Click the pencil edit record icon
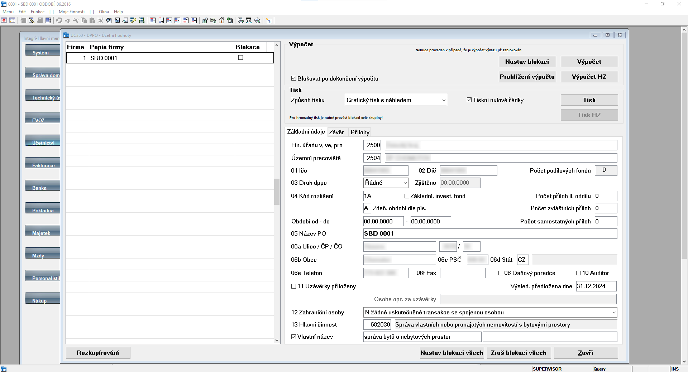Image resolution: width=688 pixels, height=372 pixels. click(31, 20)
